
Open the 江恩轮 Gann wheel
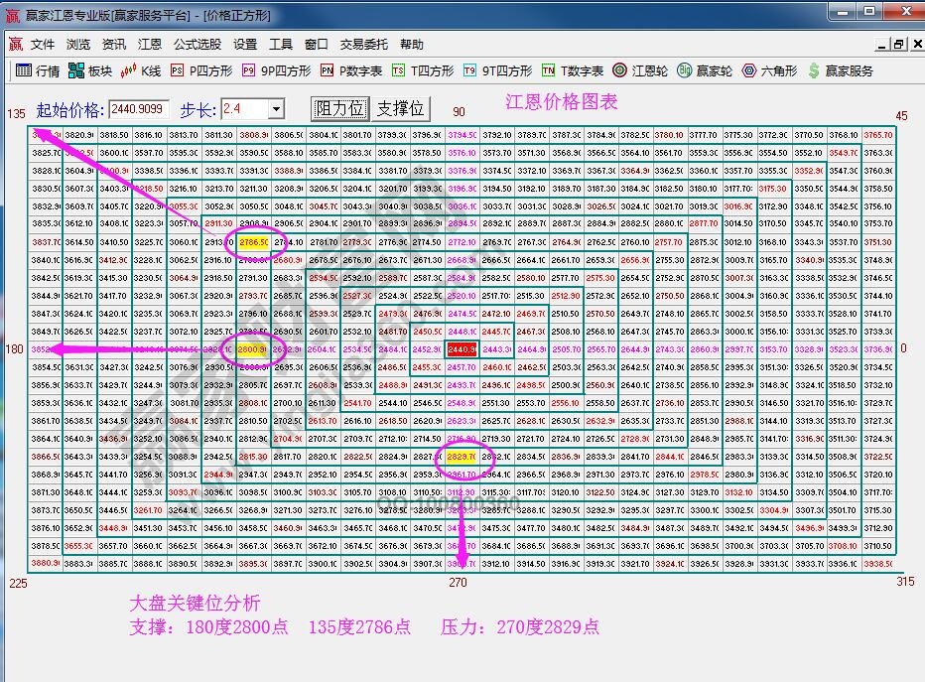pos(640,71)
